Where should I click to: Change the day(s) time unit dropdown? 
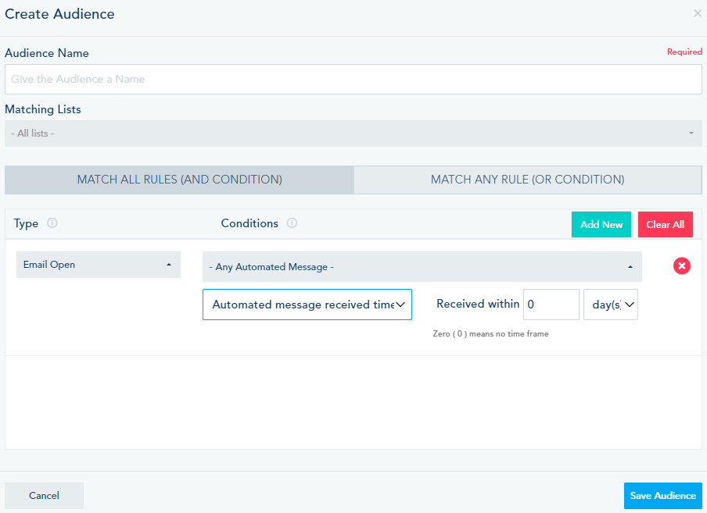[x=610, y=305]
